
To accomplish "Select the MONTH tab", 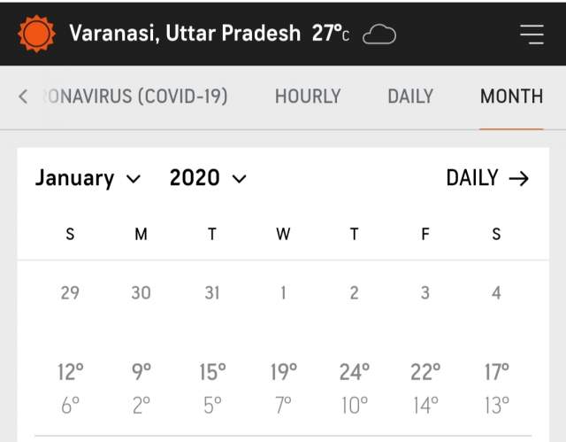I will pyautogui.click(x=511, y=96).
